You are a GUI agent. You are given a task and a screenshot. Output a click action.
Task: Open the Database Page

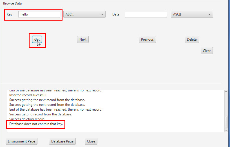coord(62,141)
